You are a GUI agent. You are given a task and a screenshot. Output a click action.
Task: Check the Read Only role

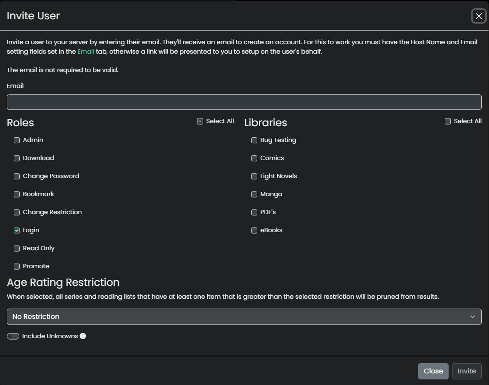click(17, 249)
